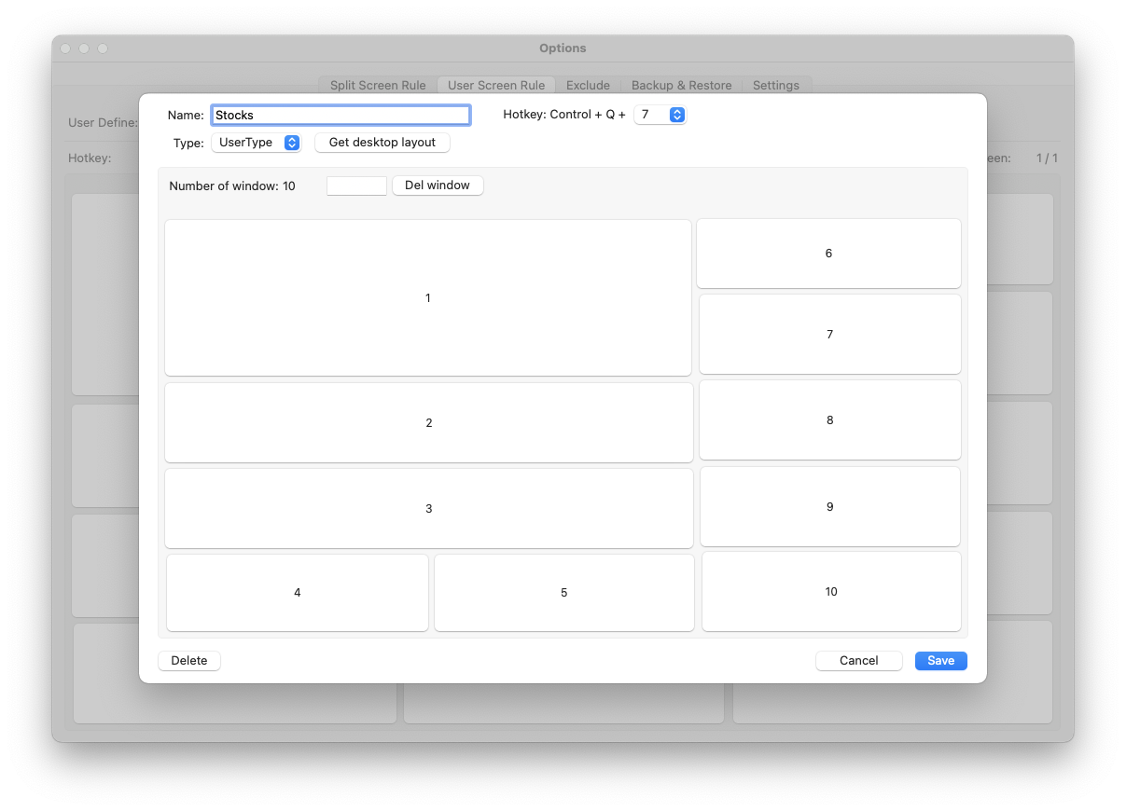Switch to the Split Screen Rule tab
The image size is (1126, 811).
click(378, 85)
